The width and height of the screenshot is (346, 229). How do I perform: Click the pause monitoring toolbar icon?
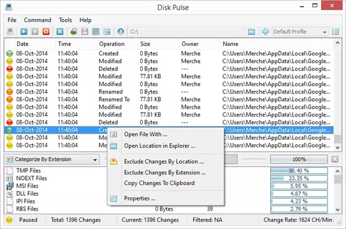(35, 32)
